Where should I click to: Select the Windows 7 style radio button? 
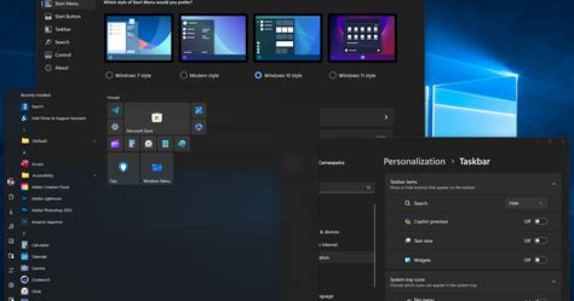[x=109, y=75]
